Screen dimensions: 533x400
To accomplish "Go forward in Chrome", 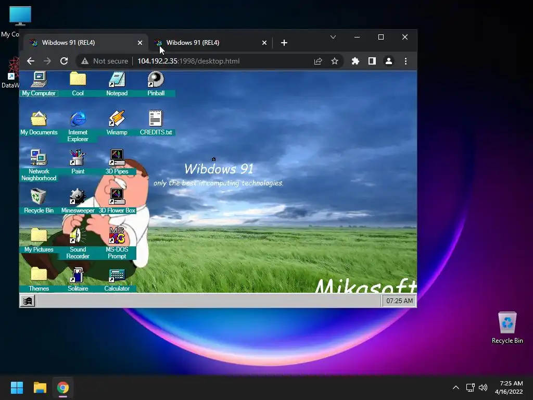I will click(47, 61).
